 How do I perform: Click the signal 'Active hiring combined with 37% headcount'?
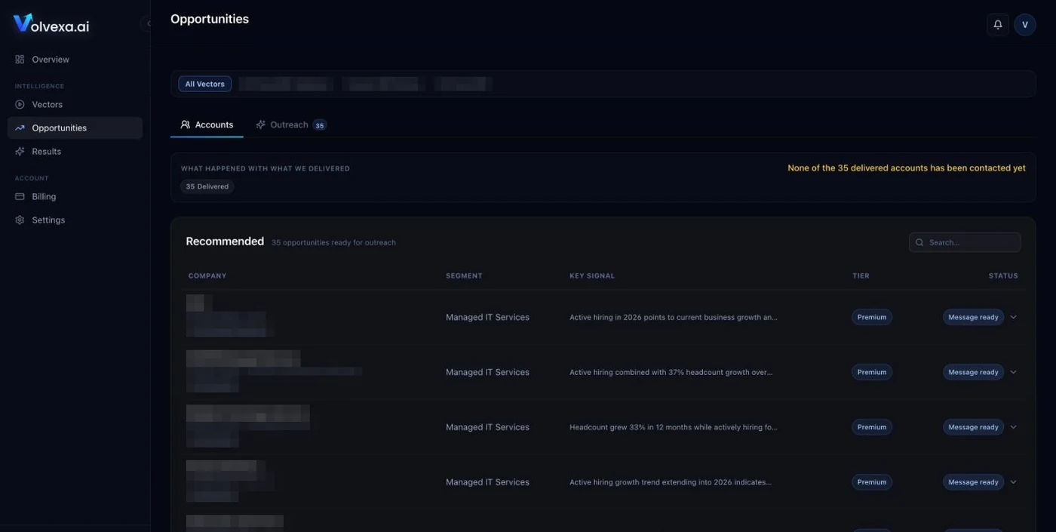(x=671, y=372)
